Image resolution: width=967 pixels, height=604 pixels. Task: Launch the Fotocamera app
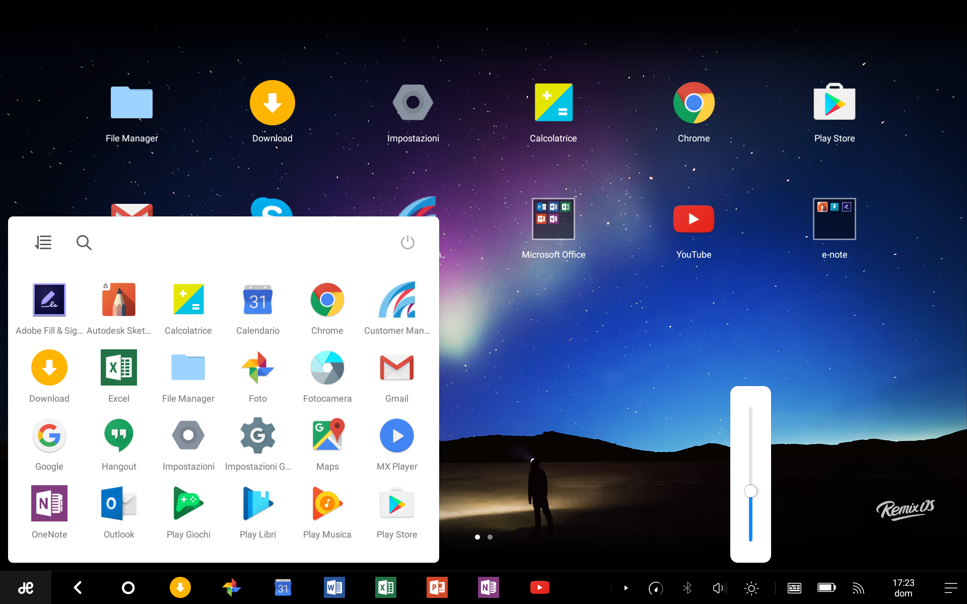point(327,367)
